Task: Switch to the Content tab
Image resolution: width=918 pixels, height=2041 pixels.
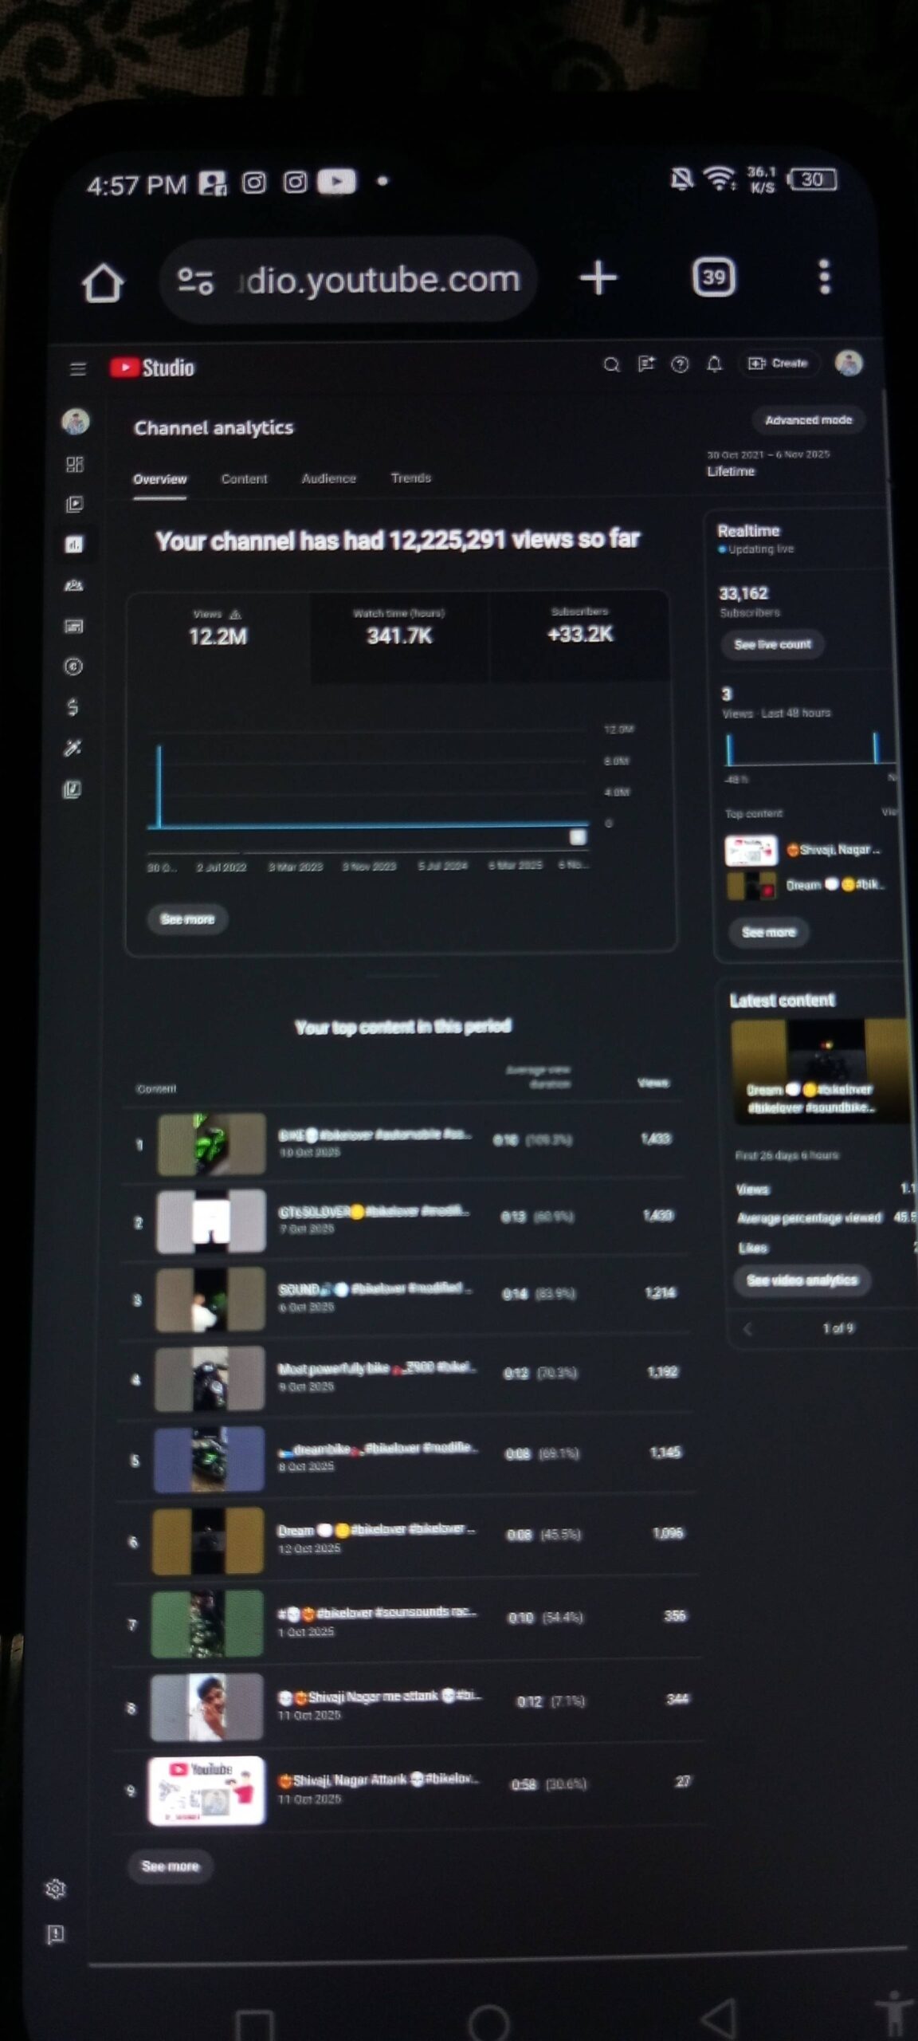Action: coord(244,478)
